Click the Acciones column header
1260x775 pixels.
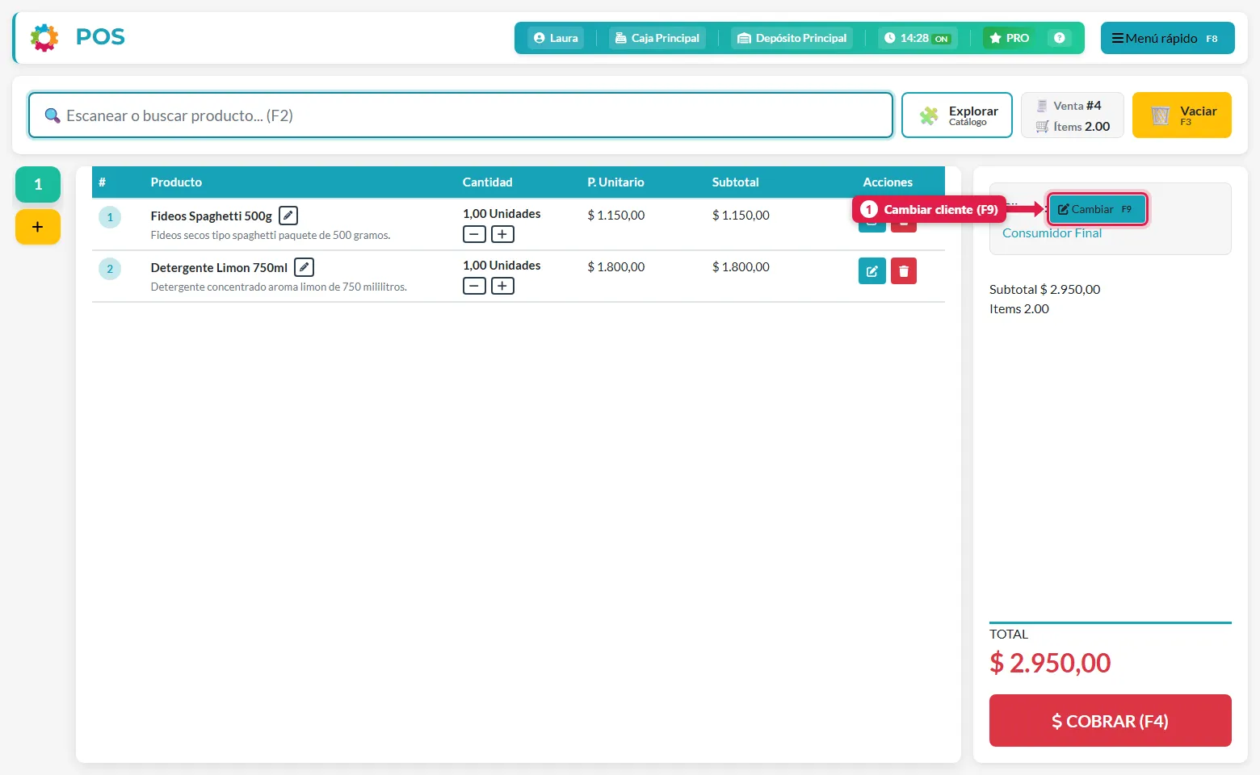[888, 182]
